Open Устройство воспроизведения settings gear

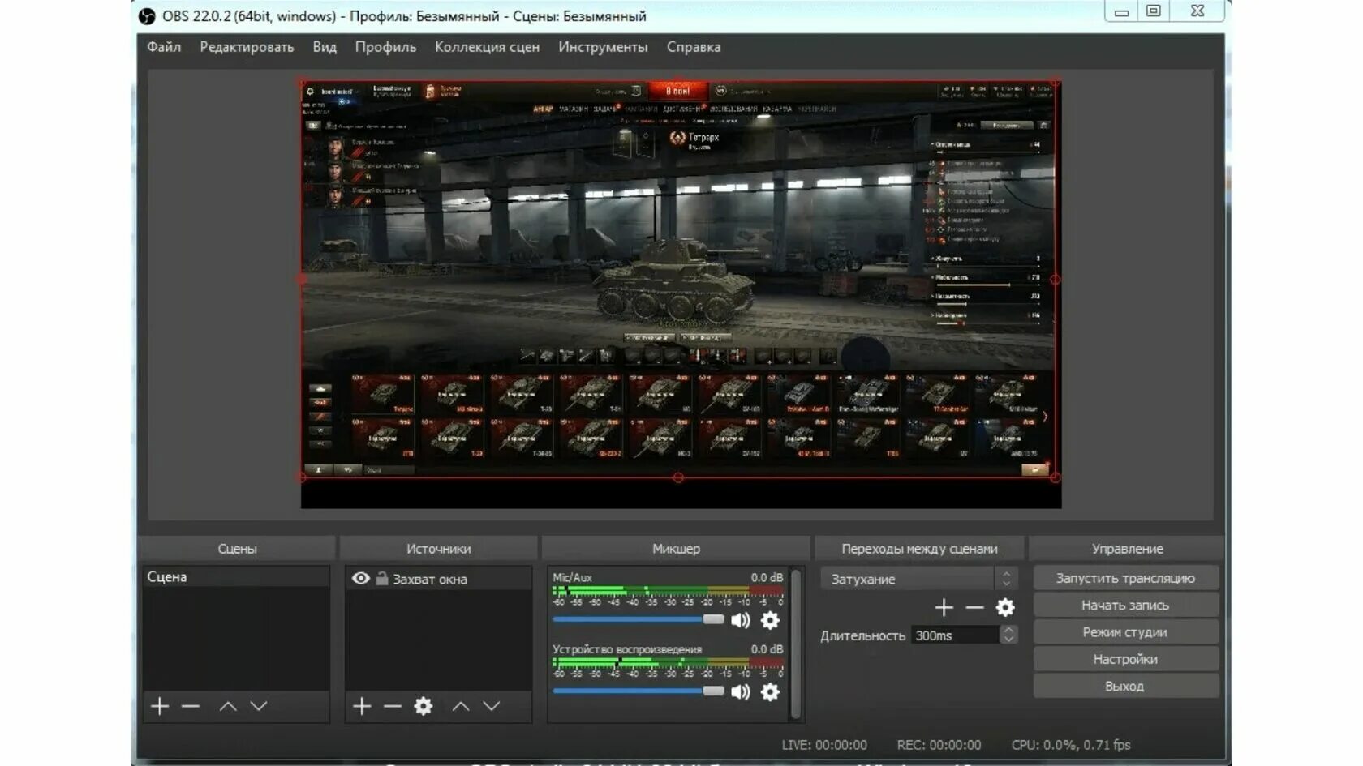pyautogui.click(x=770, y=691)
